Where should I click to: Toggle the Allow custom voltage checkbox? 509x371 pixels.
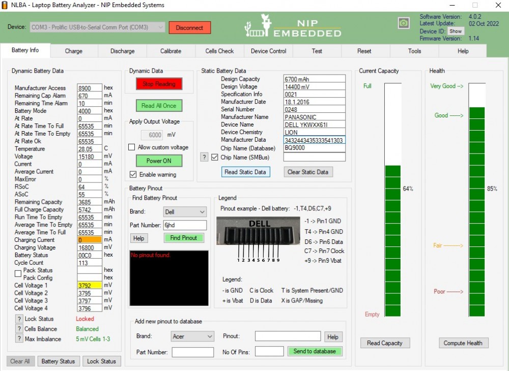(x=131, y=147)
